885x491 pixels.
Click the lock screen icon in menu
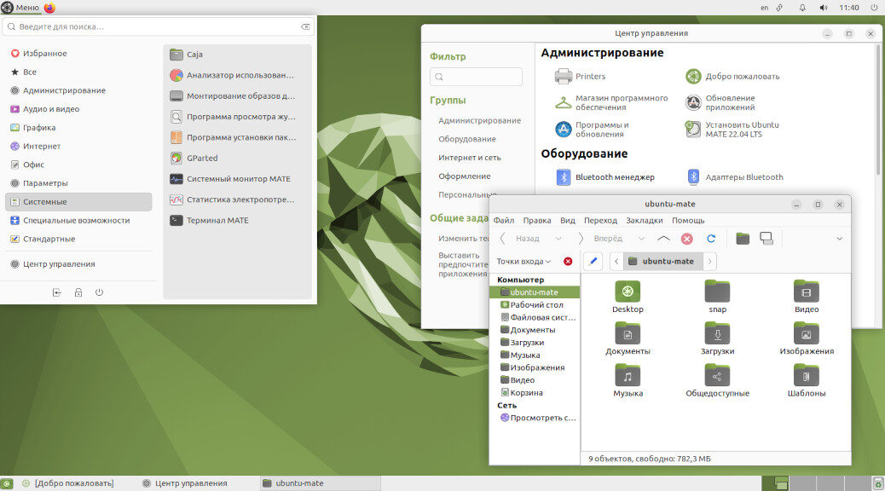tap(78, 292)
